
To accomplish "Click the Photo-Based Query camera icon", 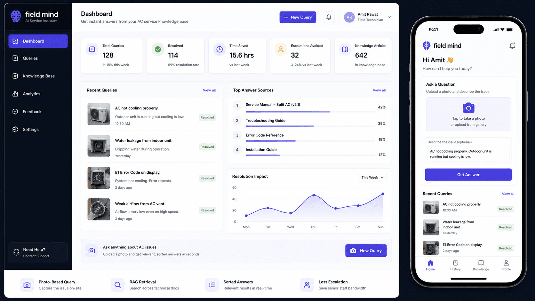I will point(27,285).
